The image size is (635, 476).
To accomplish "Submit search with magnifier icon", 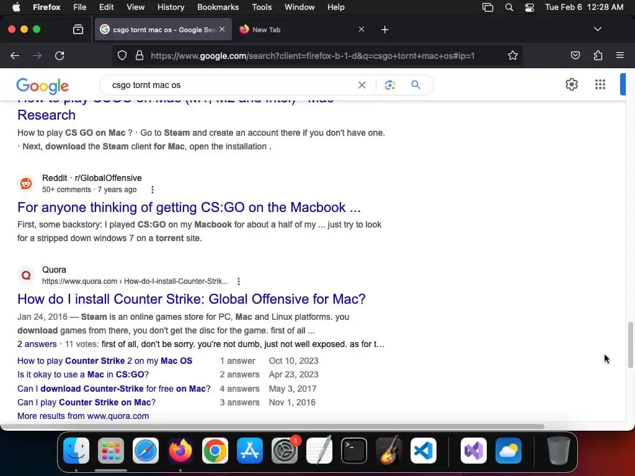I will coord(415,85).
